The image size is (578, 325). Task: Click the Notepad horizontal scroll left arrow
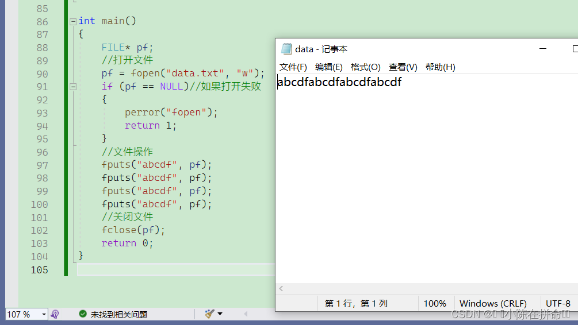coord(281,289)
